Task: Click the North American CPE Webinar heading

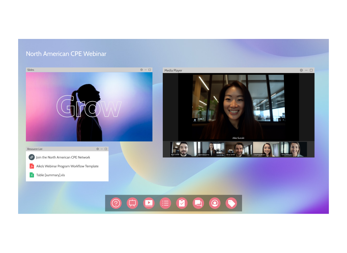Action: point(66,54)
